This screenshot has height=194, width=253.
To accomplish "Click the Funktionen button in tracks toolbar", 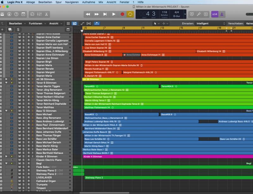I will tap(35, 23).
